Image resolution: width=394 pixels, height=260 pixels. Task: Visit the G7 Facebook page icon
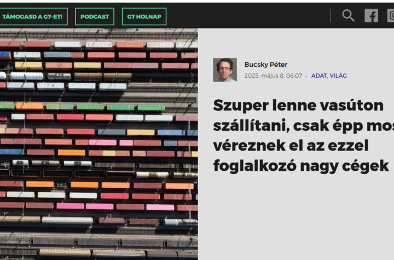tap(371, 16)
